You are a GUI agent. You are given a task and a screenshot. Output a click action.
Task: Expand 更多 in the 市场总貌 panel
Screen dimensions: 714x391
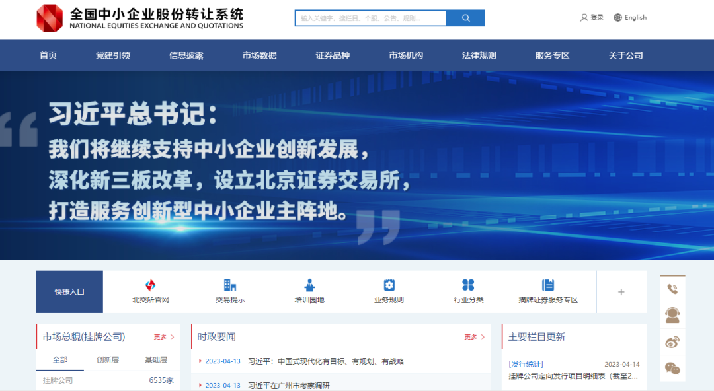click(164, 337)
